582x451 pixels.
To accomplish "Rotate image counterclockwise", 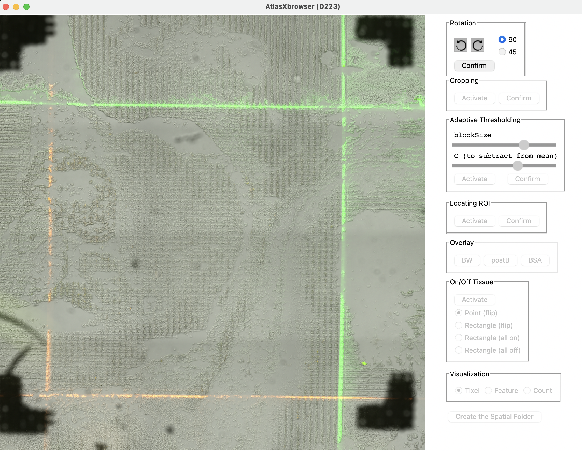I will click(460, 45).
